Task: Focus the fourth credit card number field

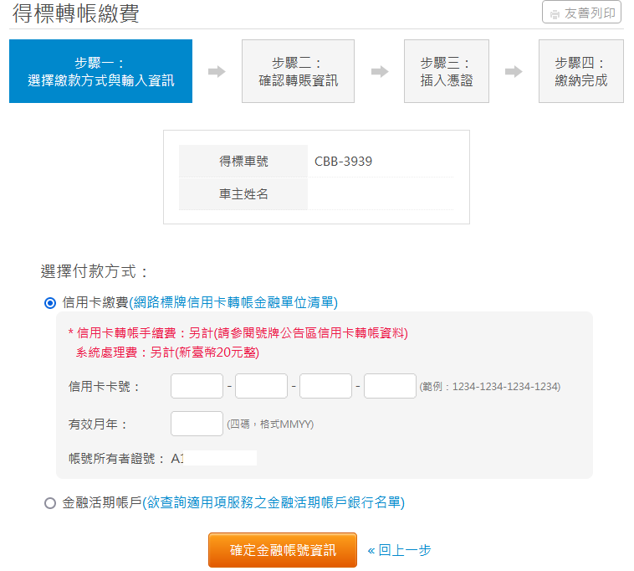Action: (x=390, y=386)
